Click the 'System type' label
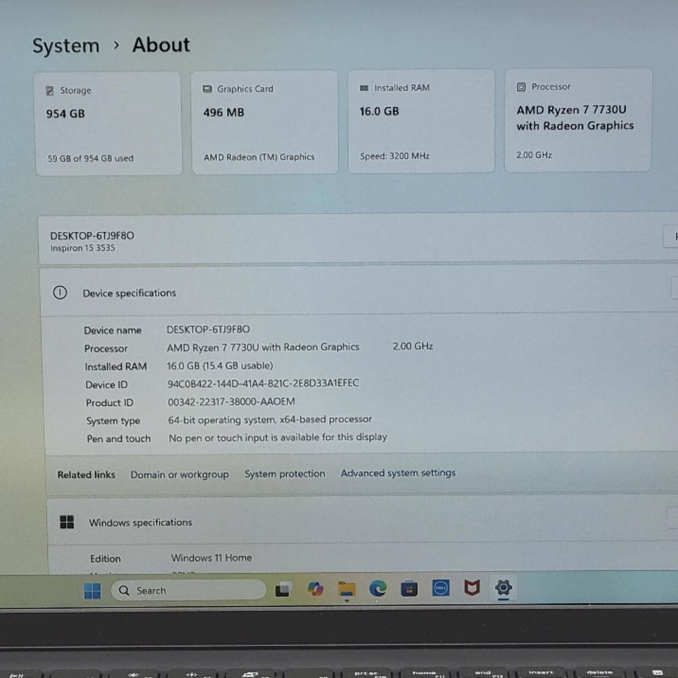Screen dimensions: 678x678 (x=113, y=421)
